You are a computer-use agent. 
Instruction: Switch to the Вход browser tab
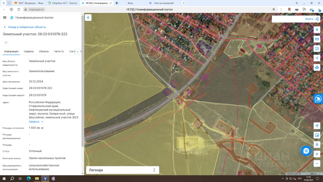(x=130, y=3)
